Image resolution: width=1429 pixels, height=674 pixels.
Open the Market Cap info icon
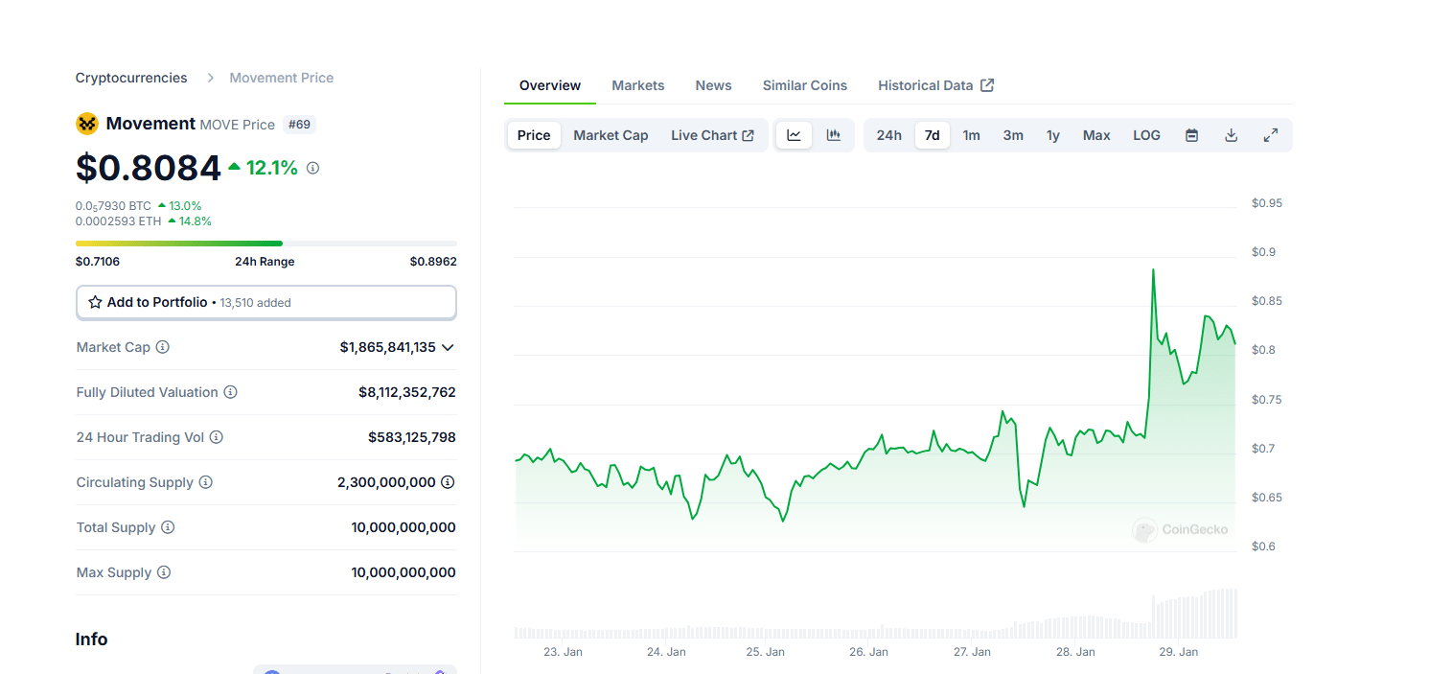pyautogui.click(x=163, y=347)
